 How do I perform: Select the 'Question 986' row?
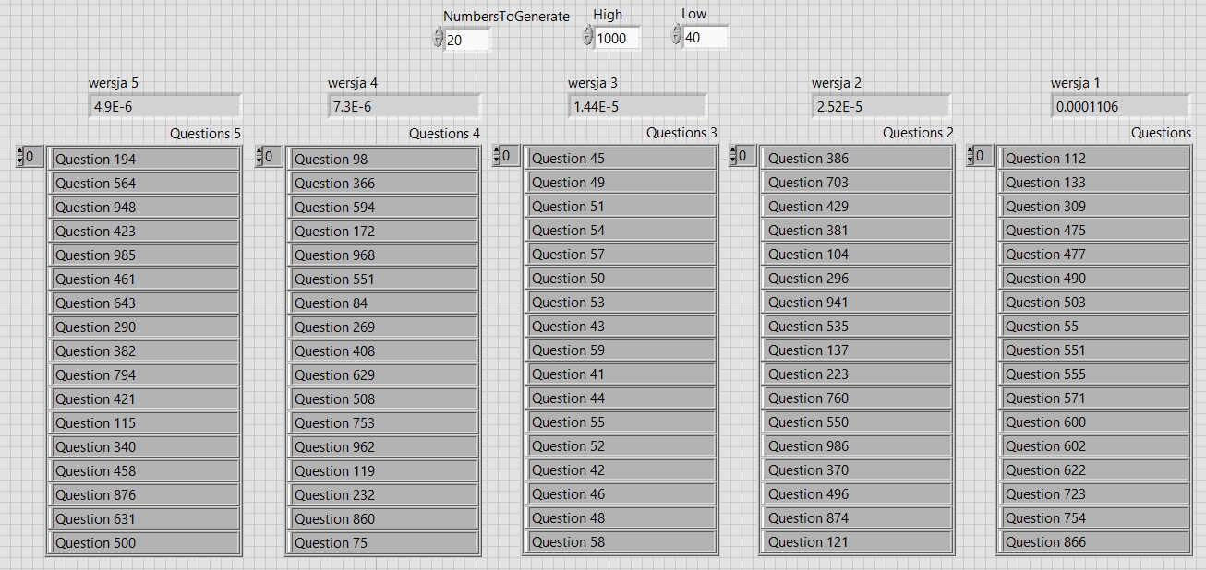pos(858,445)
